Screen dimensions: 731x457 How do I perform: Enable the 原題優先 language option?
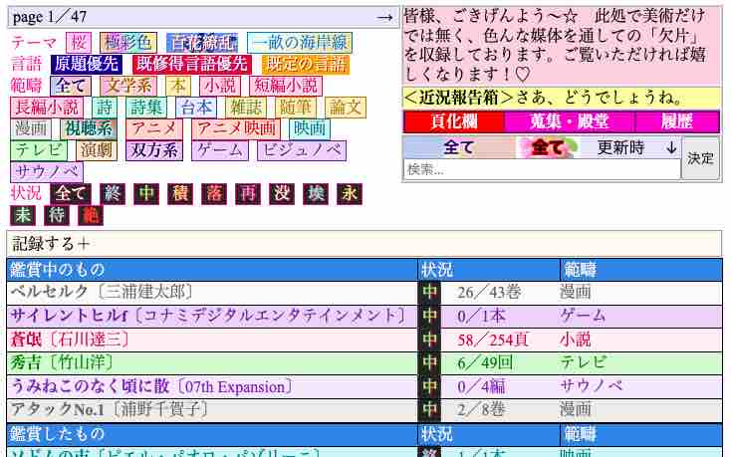click(86, 65)
